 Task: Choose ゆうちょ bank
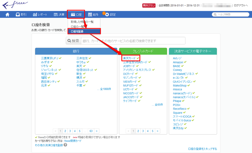pyautogui.click(x=81, y=62)
